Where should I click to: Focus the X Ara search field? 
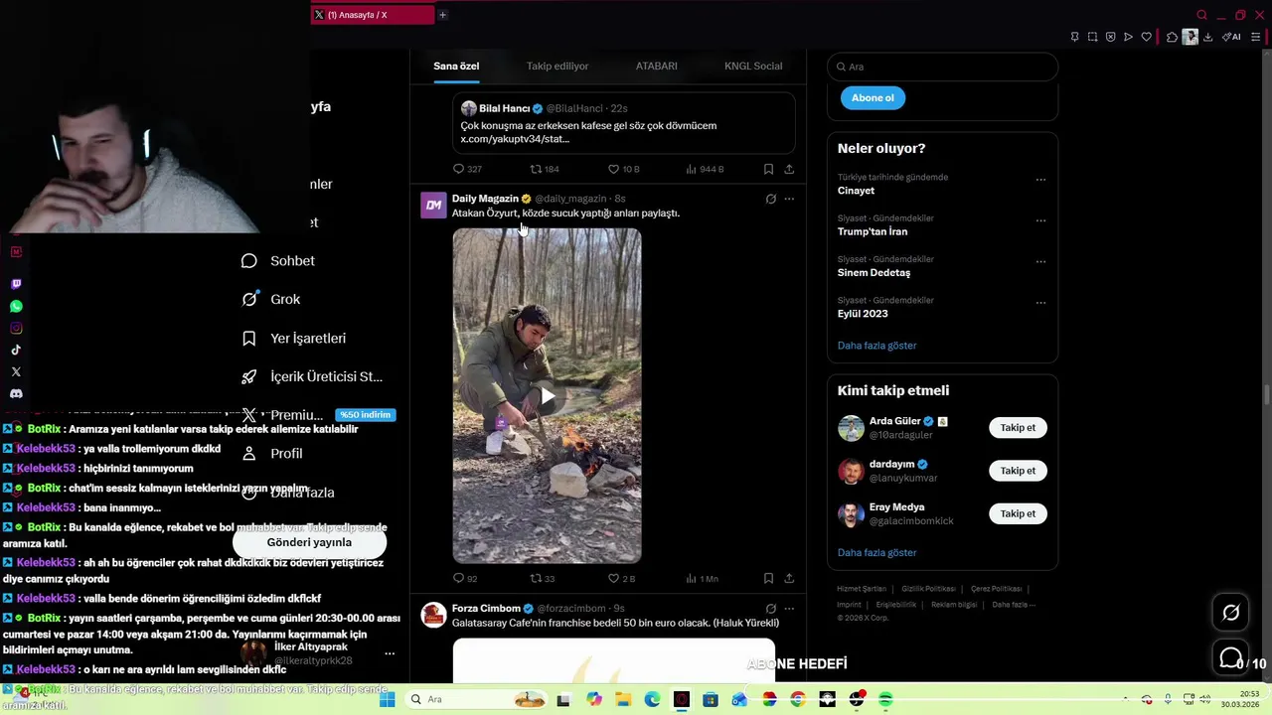[942, 67]
